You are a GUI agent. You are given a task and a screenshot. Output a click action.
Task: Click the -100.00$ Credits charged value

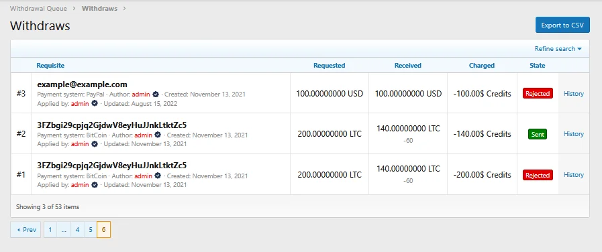[483, 94]
